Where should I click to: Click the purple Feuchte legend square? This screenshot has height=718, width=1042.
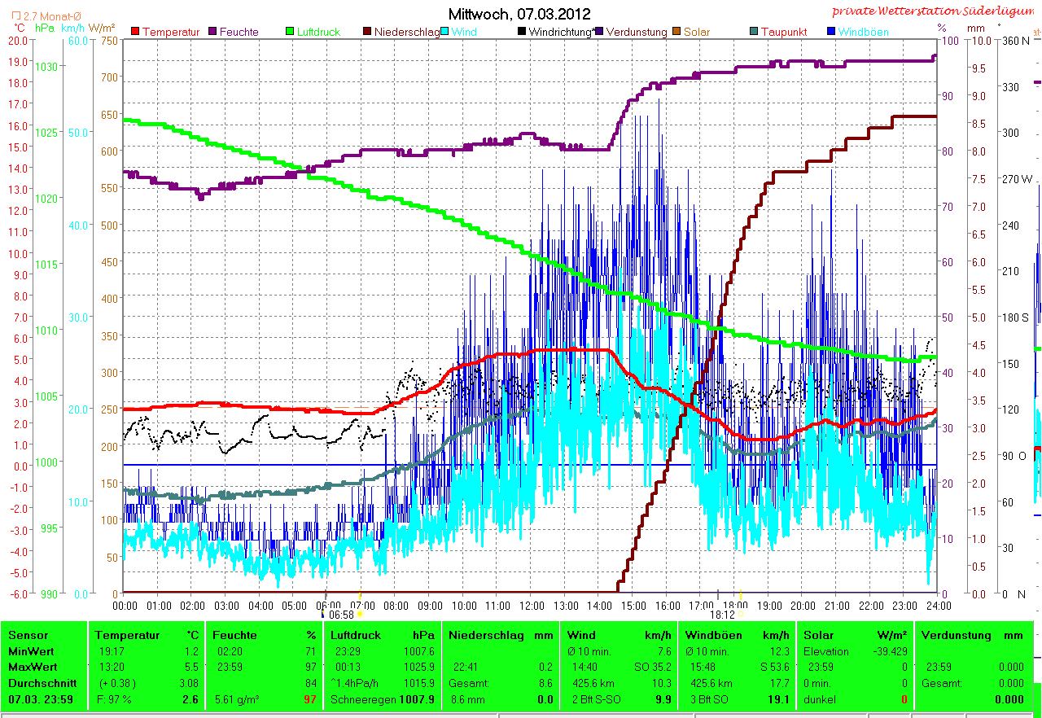tap(214, 32)
